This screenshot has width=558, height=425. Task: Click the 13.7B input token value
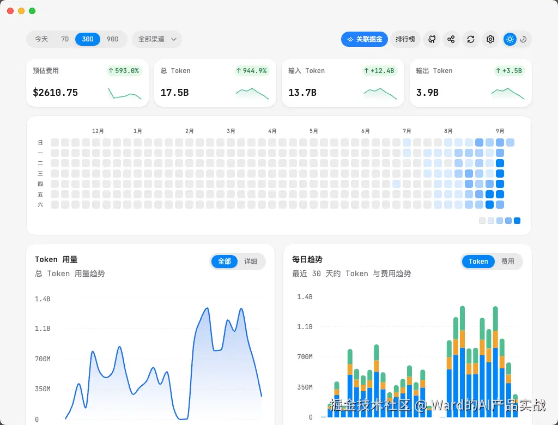pyautogui.click(x=302, y=93)
